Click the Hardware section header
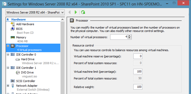Image resolution: width=191 pixels, height=94 pixels. (18, 19)
